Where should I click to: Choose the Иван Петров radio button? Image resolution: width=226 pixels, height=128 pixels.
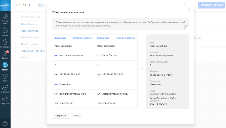tap(99, 55)
